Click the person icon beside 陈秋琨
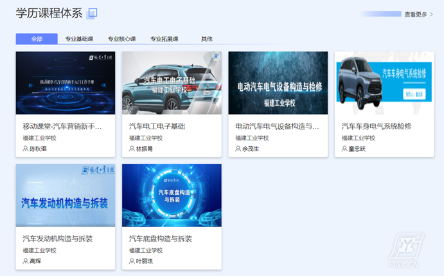Image resolution: width=444 pixels, height=276 pixels. (x=26, y=149)
